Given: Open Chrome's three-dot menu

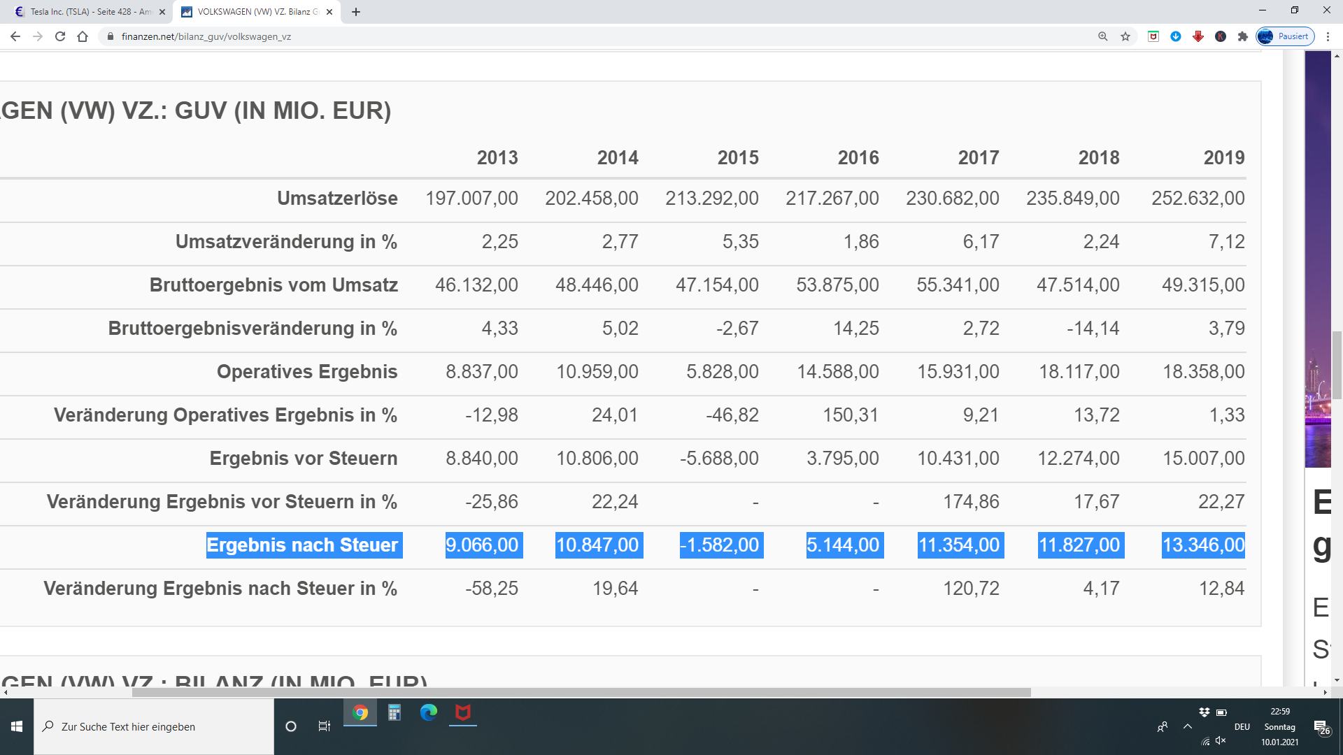Looking at the screenshot, I should [x=1328, y=36].
